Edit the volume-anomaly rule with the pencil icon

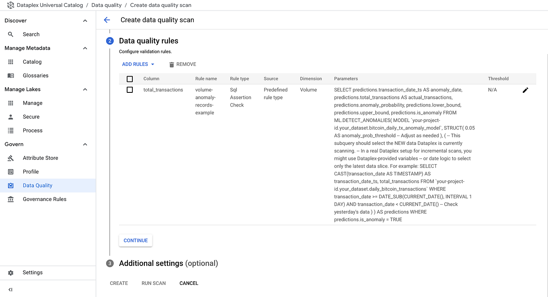525,90
